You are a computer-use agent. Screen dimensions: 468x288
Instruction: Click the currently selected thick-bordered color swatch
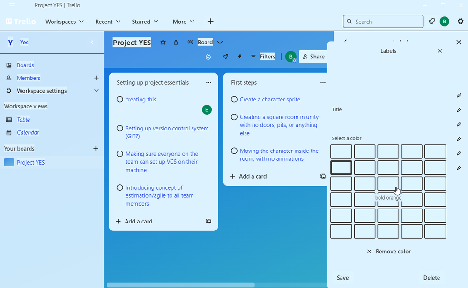[x=341, y=168]
